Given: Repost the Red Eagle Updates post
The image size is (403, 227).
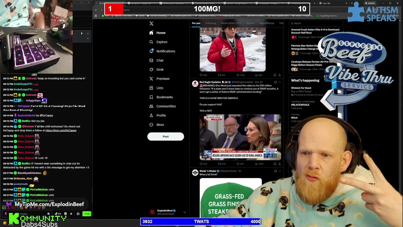Looking at the screenshot, I should click(x=219, y=164).
